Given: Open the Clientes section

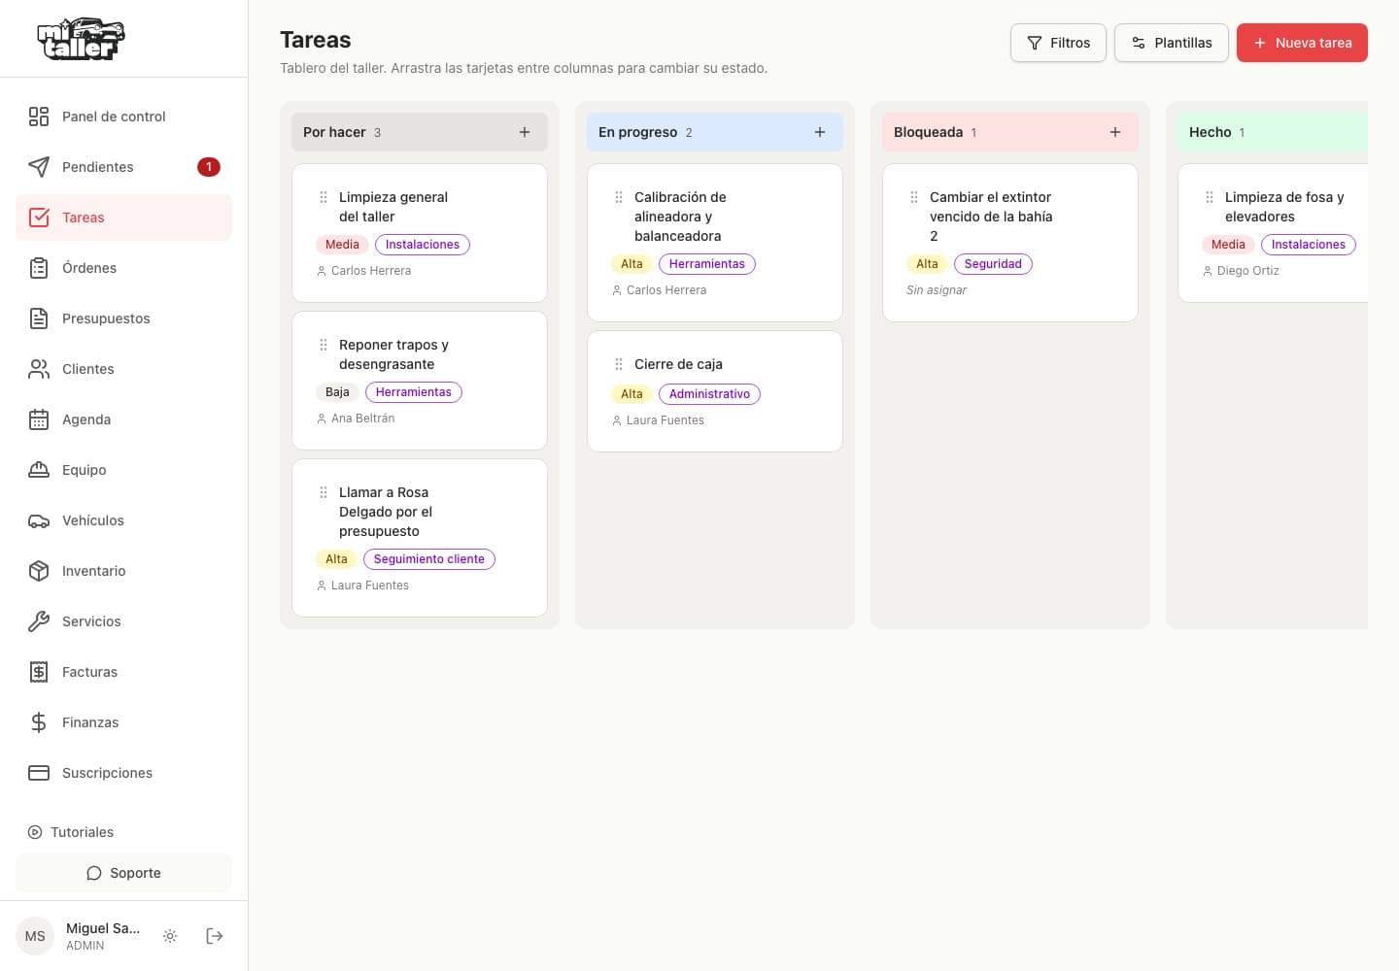Looking at the screenshot, I should click(123, 369).
